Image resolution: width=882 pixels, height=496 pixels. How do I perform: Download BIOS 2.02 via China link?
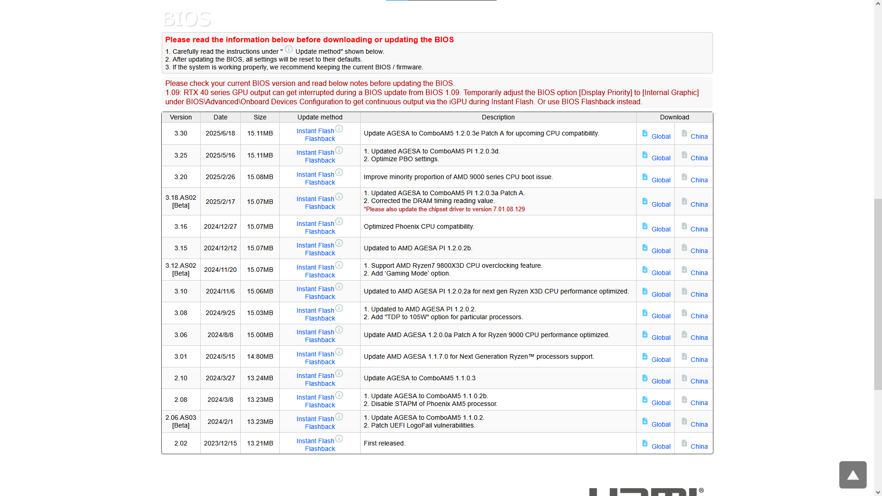699,446
